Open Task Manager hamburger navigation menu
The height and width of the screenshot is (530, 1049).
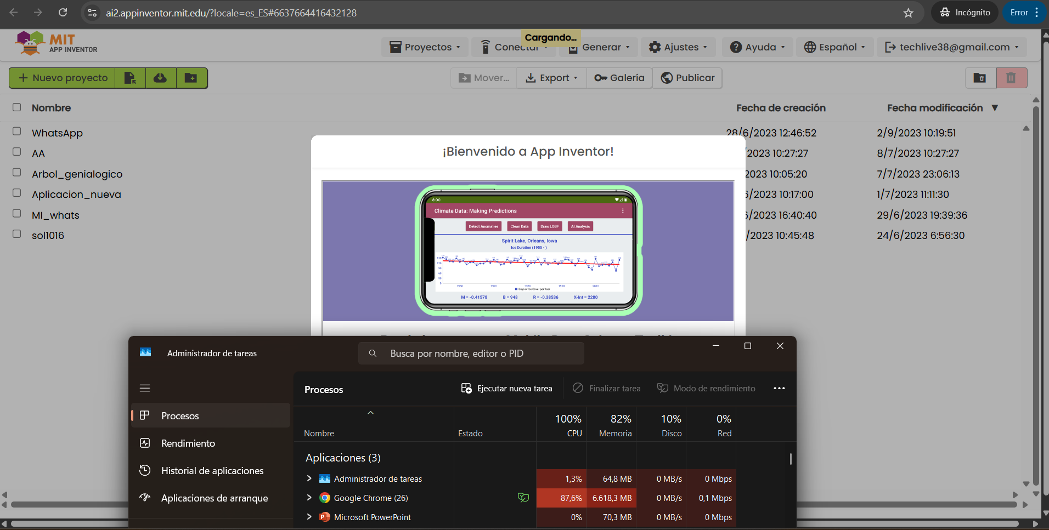pos(145,388)
